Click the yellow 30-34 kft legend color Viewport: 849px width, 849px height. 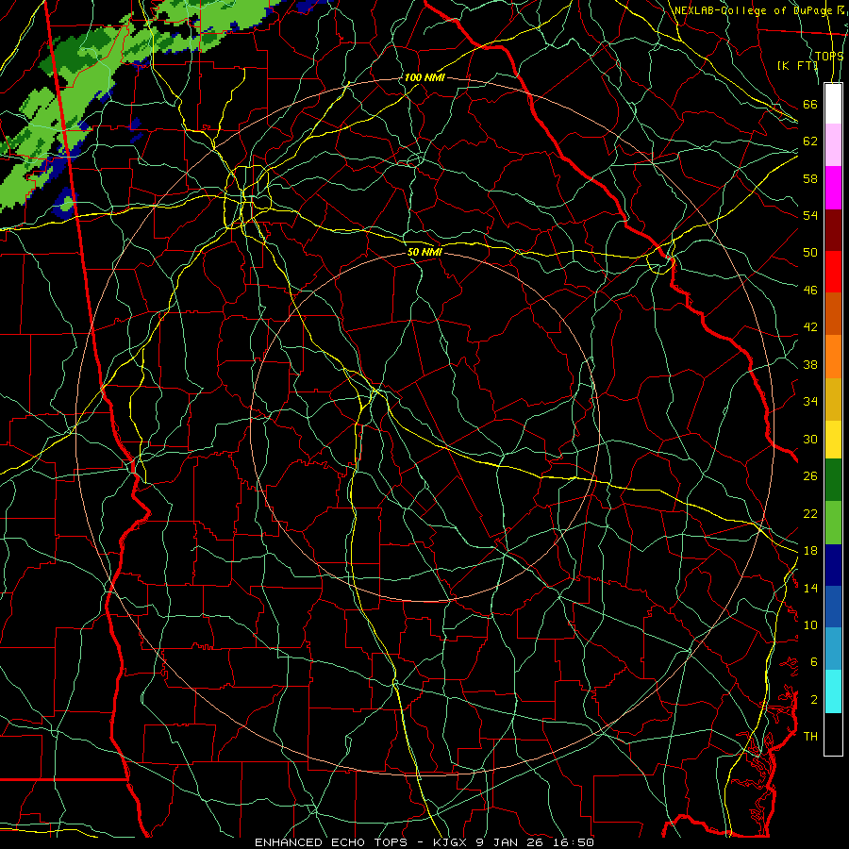pyautogui.click(x=833, y=439)
